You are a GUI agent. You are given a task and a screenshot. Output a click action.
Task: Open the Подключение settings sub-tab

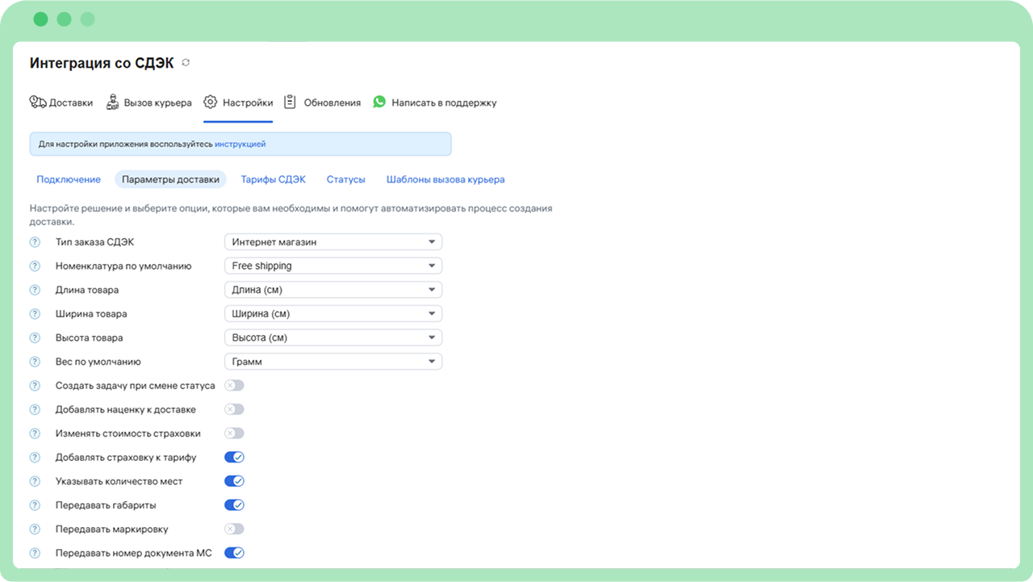point(69,179)
